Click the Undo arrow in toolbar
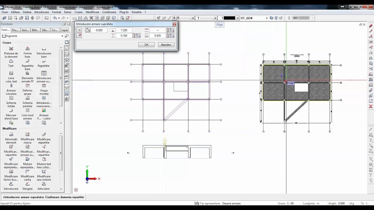Screen dimensions: 374x210 tap(55, 18)
